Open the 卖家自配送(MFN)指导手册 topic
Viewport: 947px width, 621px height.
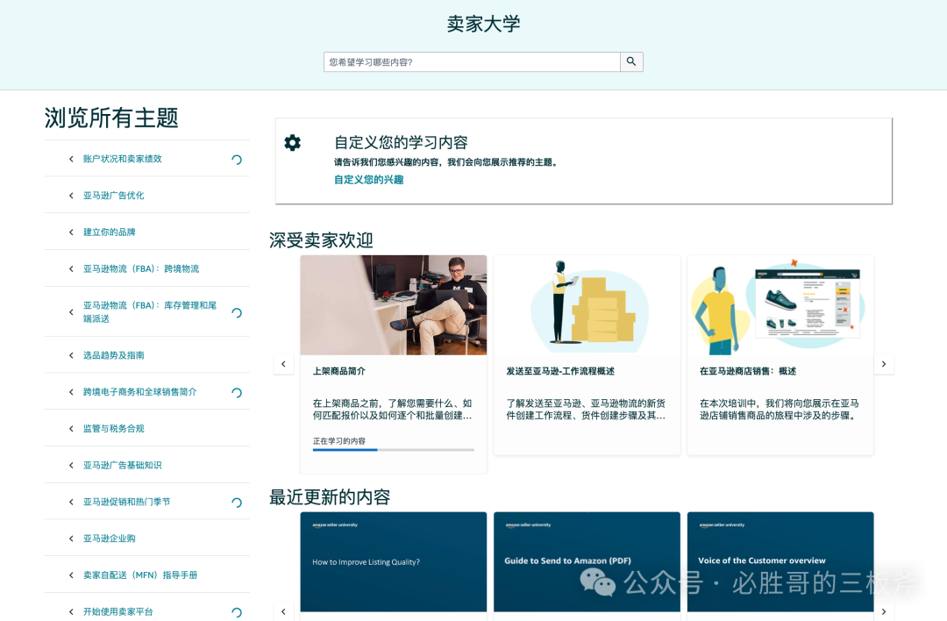140,575
